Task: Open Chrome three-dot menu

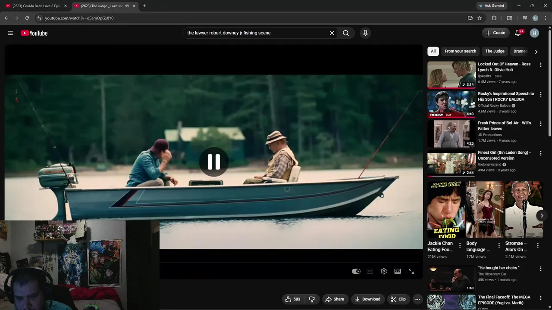Action: [546, 18]
